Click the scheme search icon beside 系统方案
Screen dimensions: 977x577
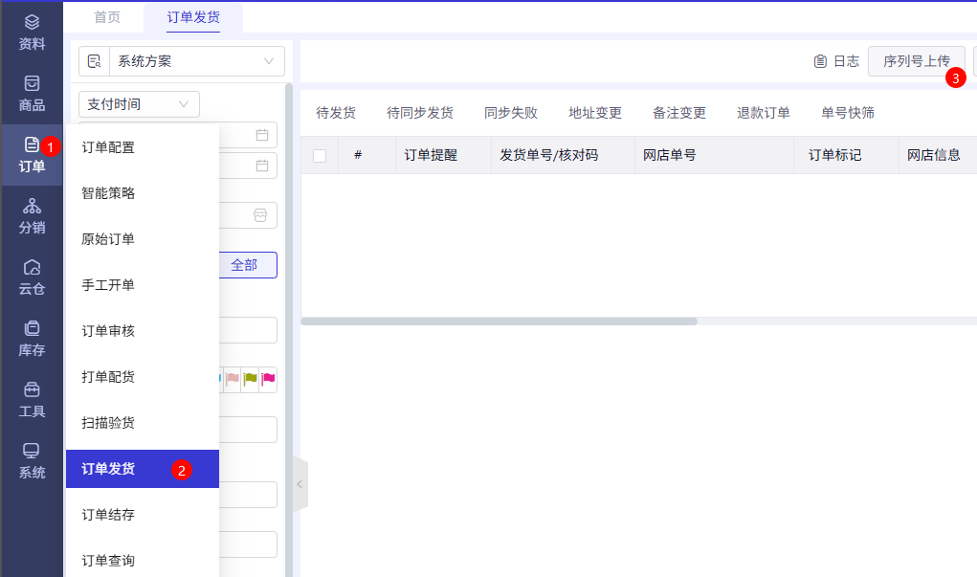(x=94, y=61)
